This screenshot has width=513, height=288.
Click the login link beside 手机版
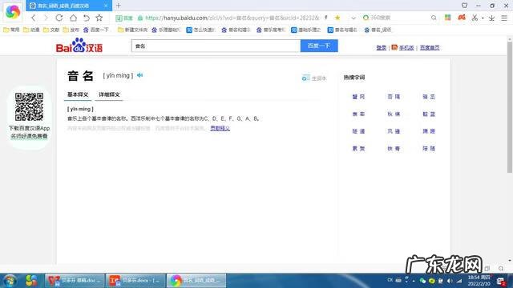pos(382,48)
